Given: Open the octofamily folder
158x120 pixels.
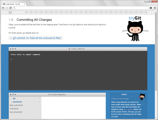Looking at the screenshot, I should point(17,102).
